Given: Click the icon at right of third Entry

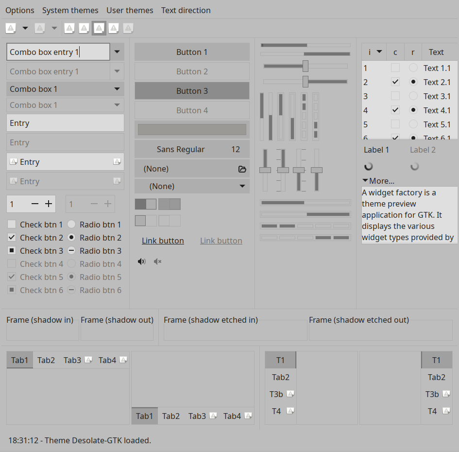Looking at the screenshot, I should pos(117,161).
